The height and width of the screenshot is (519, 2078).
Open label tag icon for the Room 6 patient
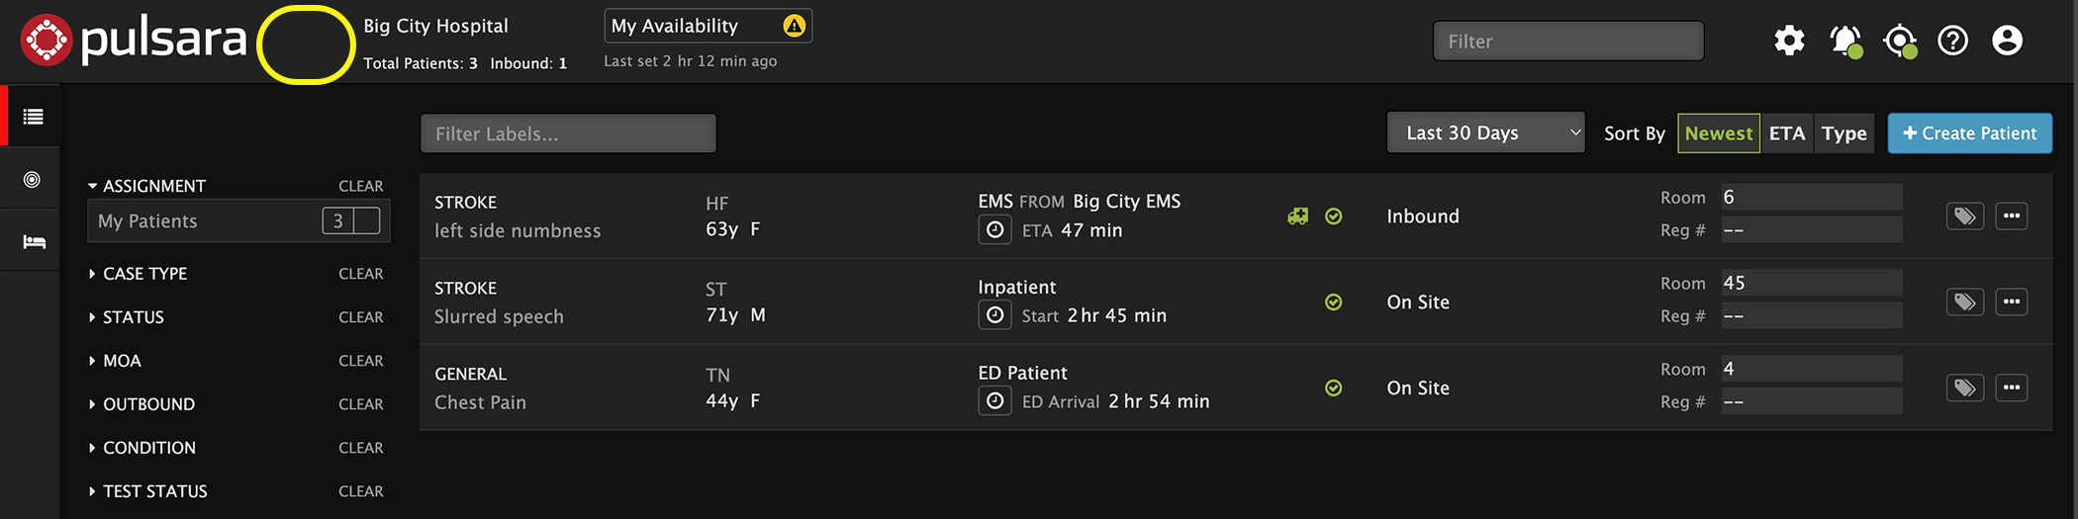[x=1964, y=216]
